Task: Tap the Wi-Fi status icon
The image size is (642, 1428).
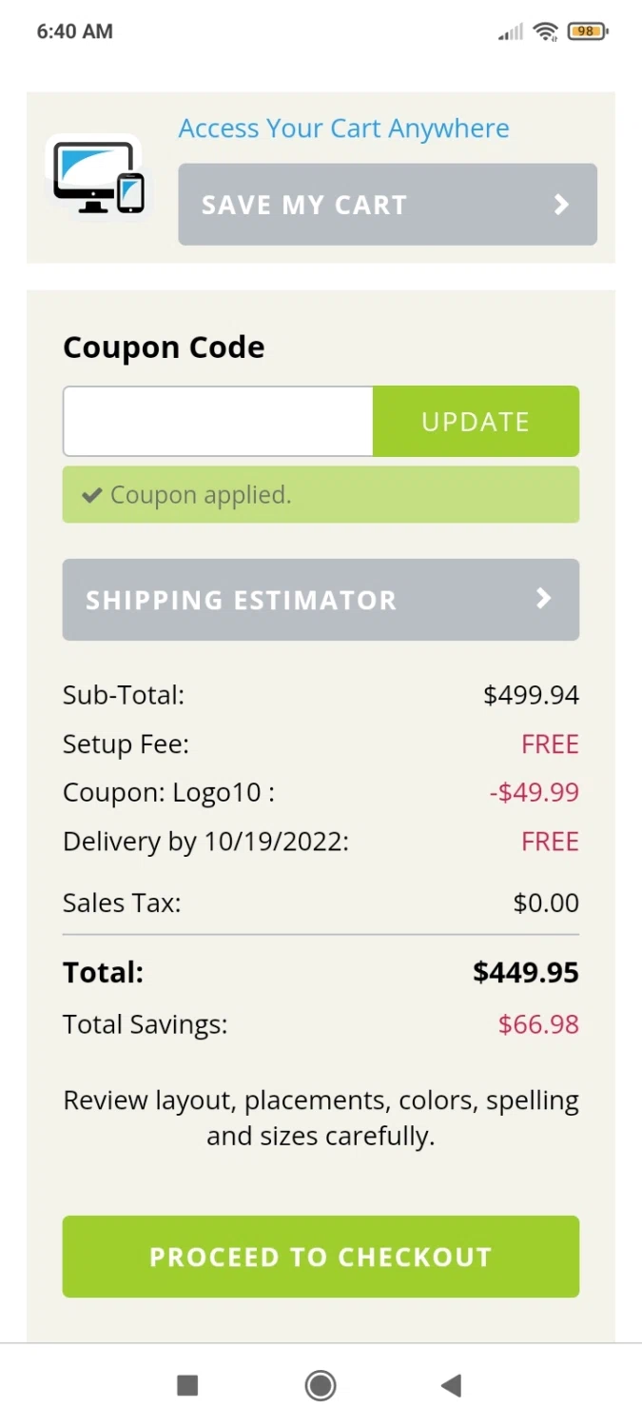Action: (545, 31)
